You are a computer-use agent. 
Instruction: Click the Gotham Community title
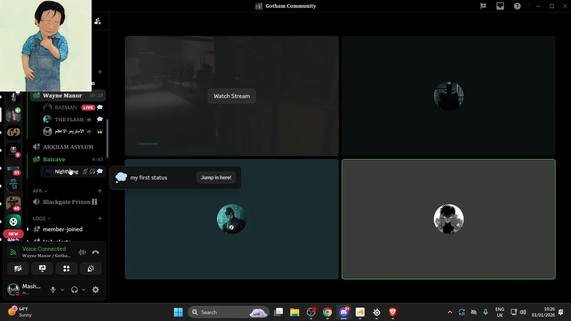290,6
